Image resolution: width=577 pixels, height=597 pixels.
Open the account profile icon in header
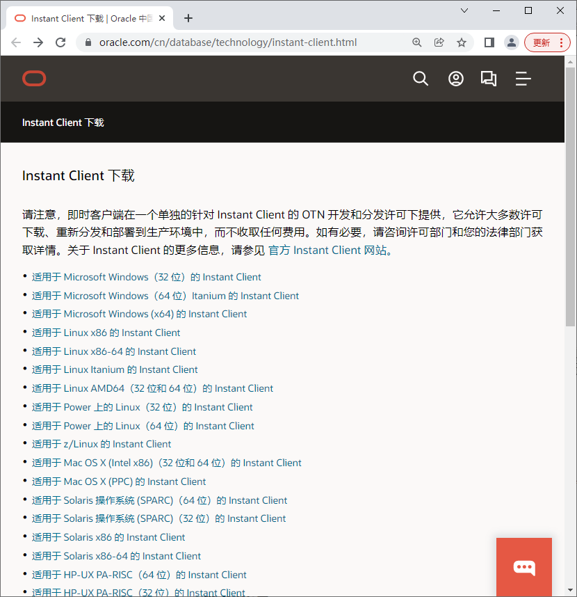click(455, 79)
